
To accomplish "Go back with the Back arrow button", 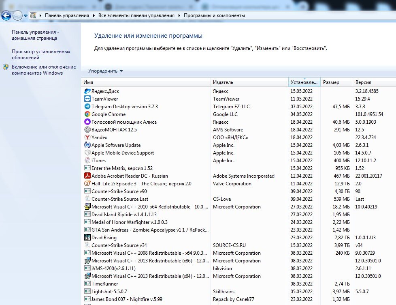I will click(x=6, y=16).
